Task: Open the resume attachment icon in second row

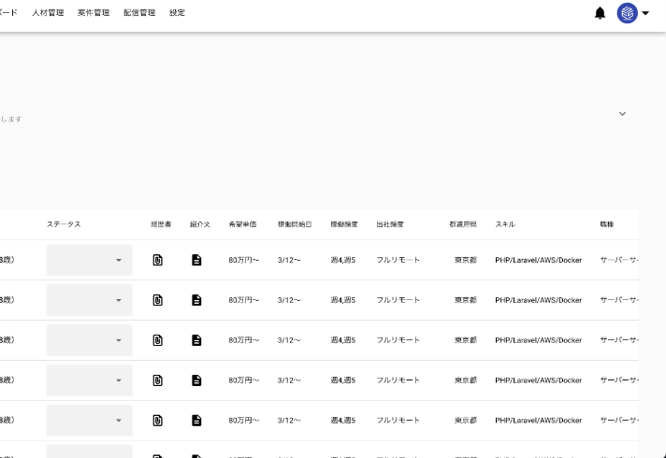Action: point(157,300)
